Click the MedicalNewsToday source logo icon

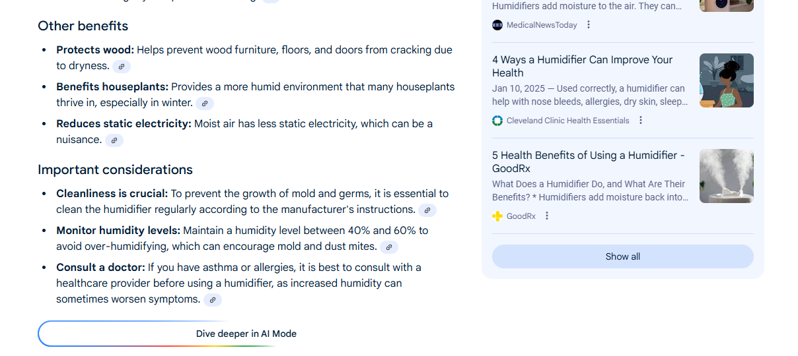(x=497, y=25)
